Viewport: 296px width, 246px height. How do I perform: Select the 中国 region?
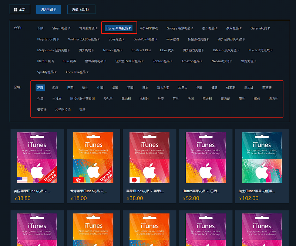pos(100,88)
